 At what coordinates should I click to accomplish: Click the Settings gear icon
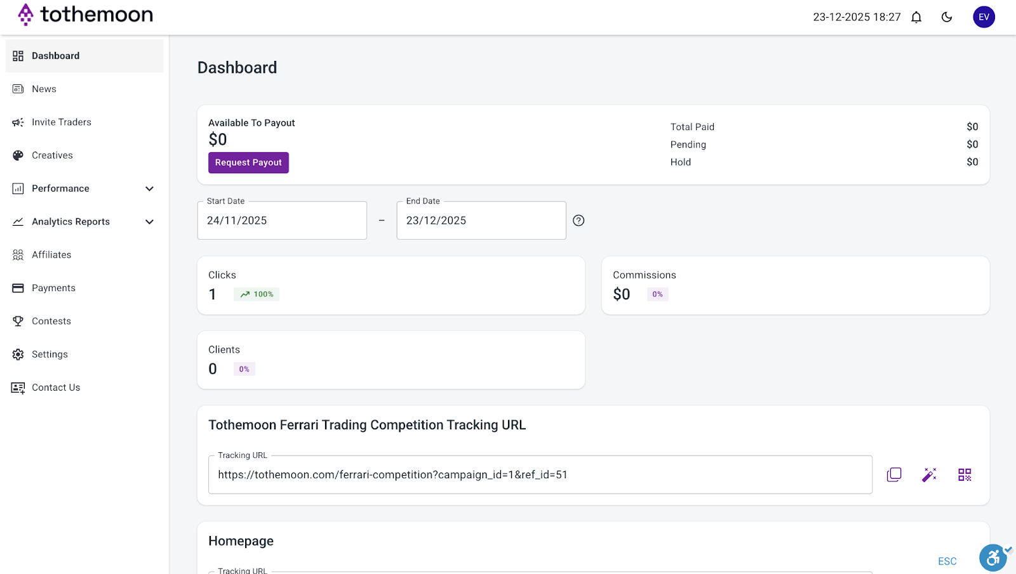coord(18,355)
